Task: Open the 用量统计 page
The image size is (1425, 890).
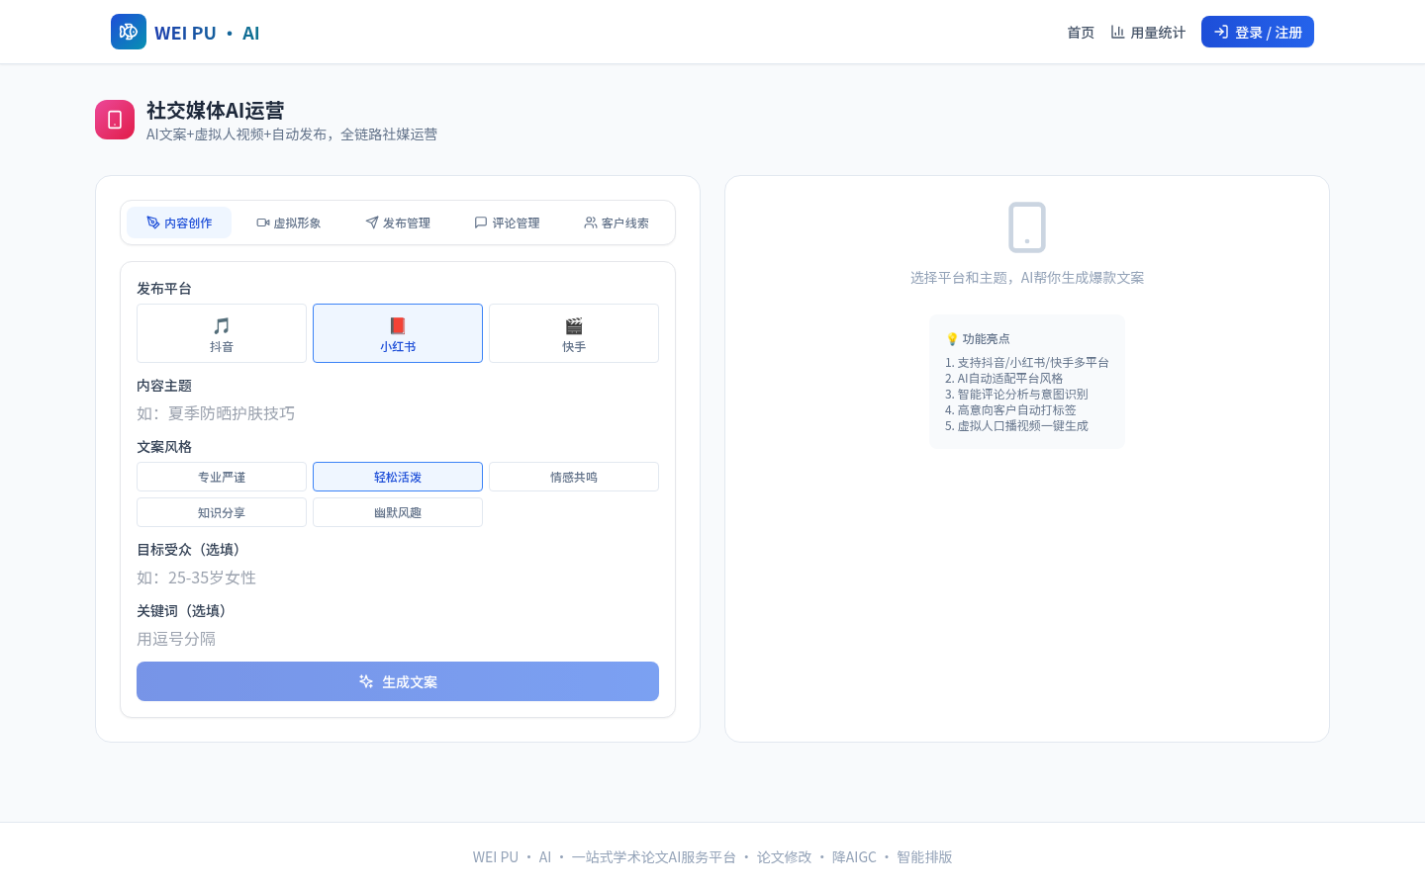Action: point(1148,33)
